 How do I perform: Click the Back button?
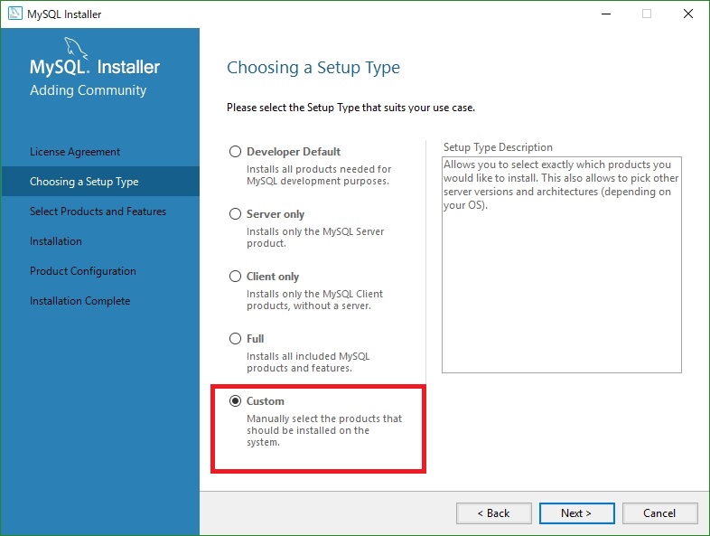tap(493, 512)
